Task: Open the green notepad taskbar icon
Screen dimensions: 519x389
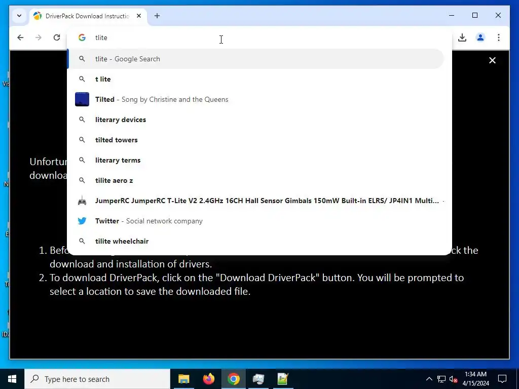Action: click(283, 379)
